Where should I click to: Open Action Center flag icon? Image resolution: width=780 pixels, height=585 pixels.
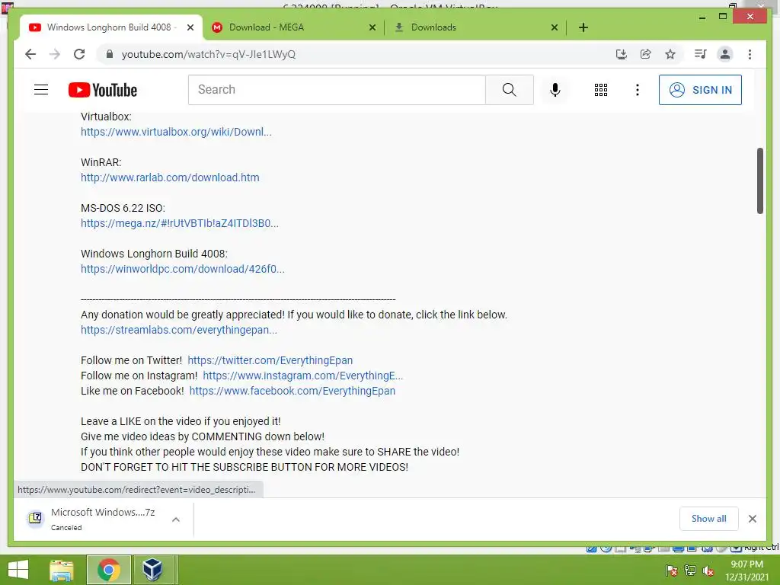671,571
